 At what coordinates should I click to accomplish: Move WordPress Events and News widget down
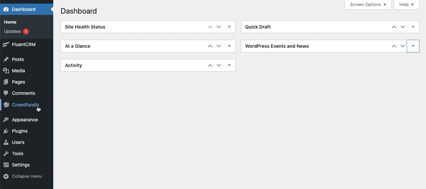[403, 46]
